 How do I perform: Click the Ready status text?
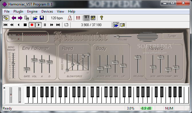7,108
